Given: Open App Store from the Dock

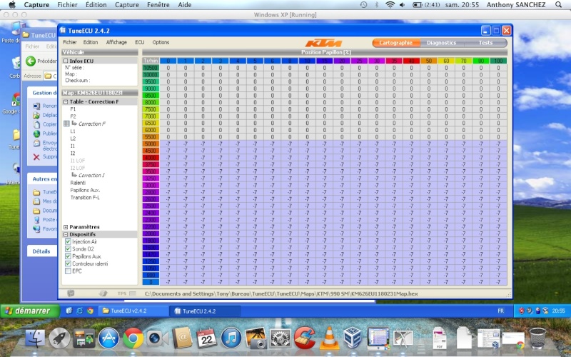Looking at the screenshot, I should pyautogui.click(x=108, y=338).
